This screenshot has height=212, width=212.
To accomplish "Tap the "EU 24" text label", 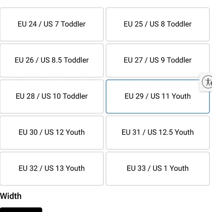I will [27, 24].
